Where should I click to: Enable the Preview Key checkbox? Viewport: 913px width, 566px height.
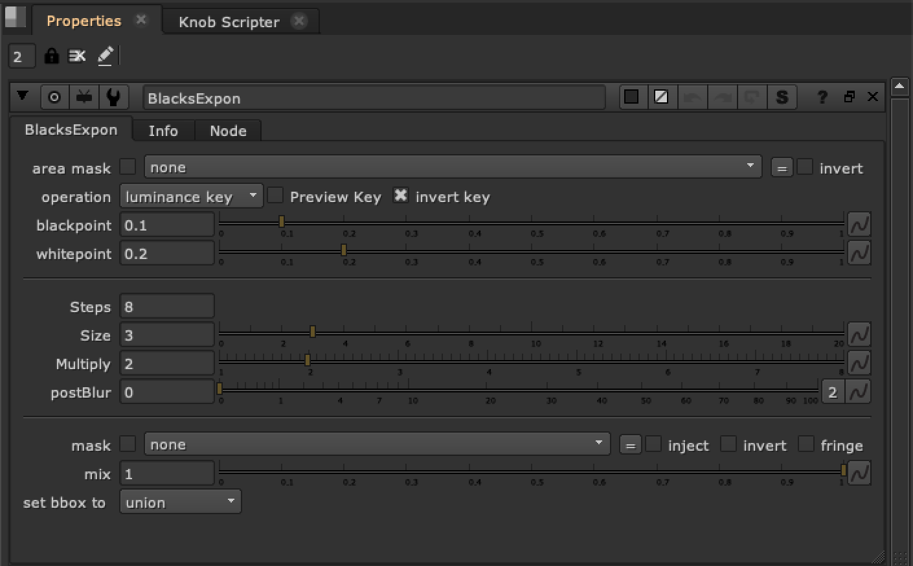click(275, 196)
